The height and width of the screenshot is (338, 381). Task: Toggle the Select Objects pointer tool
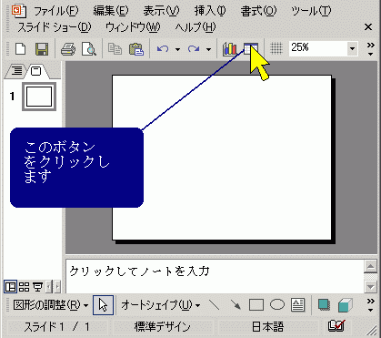coord(103,304)
